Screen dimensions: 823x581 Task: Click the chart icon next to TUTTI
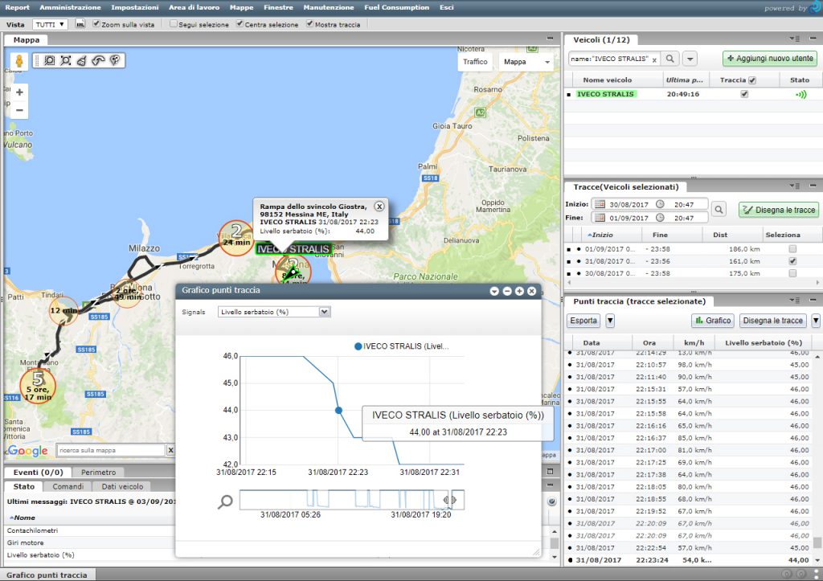(80, 24)
